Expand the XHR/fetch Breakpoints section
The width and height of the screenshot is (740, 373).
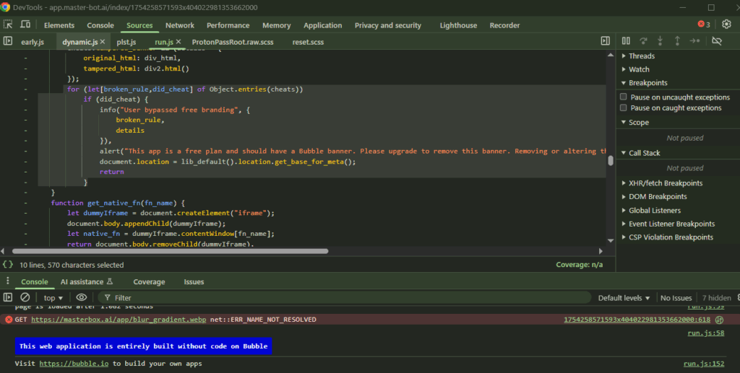point(666,183)
